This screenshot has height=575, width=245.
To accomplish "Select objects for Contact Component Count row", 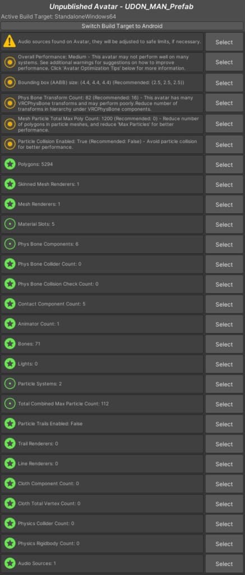I will pyautogui.click(x=224, y=304).
